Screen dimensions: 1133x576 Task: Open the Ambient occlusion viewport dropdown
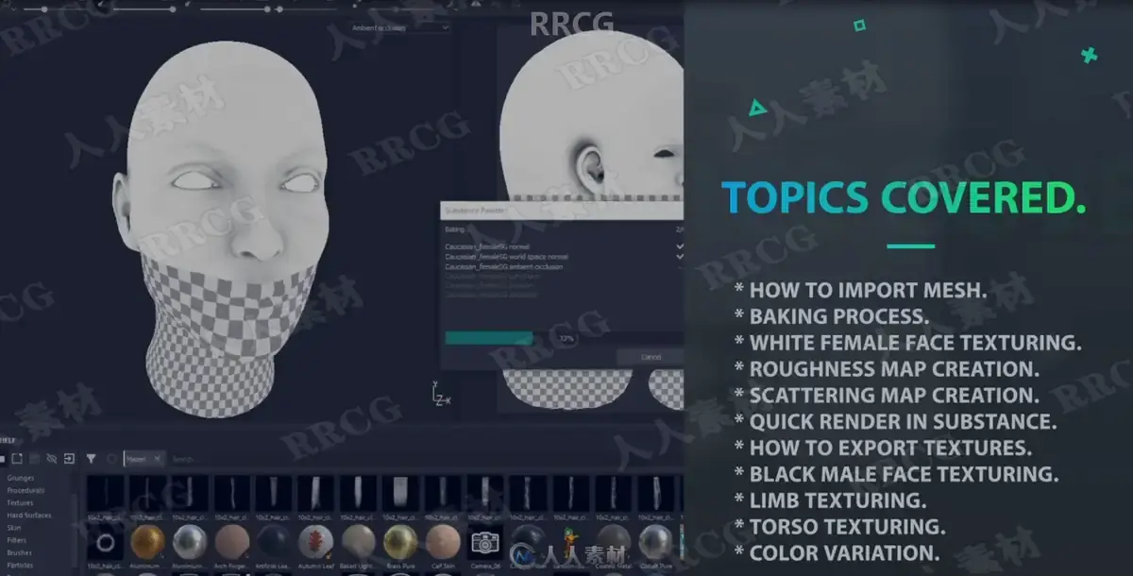399,28
